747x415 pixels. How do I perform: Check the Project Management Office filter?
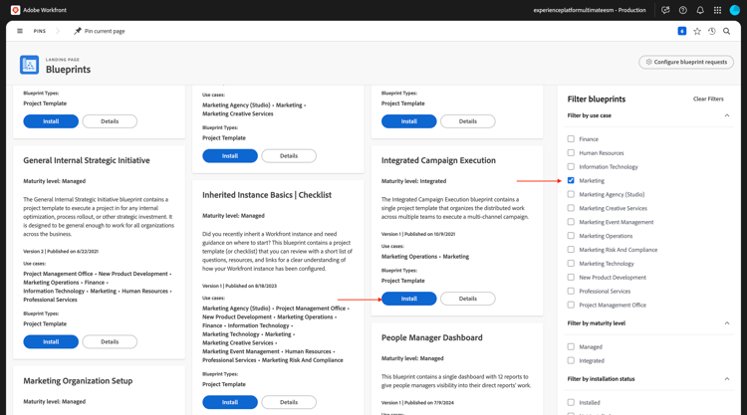coord(571,305)
